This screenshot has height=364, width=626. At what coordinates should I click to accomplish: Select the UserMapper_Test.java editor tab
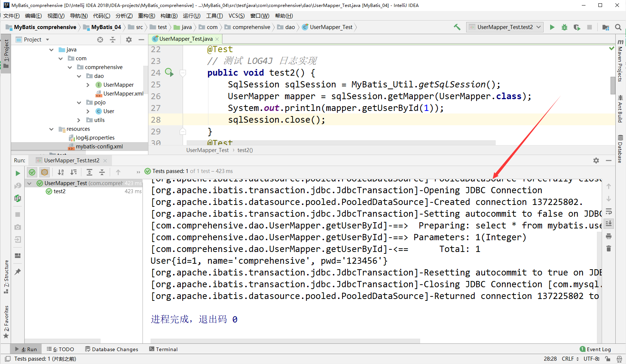186,39
